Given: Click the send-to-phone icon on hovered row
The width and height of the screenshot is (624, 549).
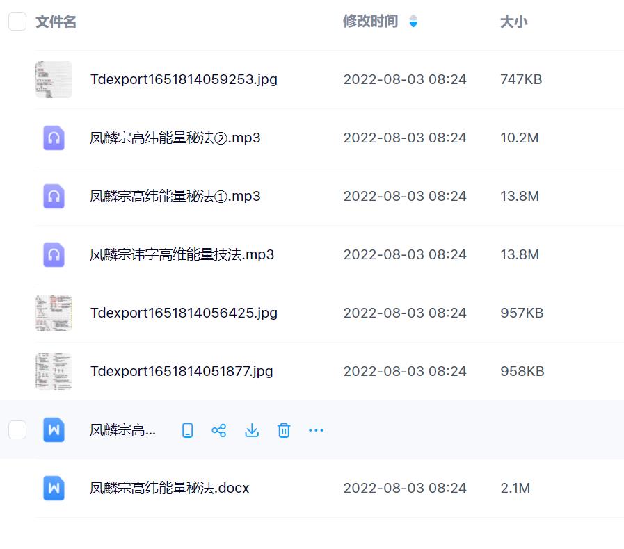Looking at the screenshot, I should point(187,430).
